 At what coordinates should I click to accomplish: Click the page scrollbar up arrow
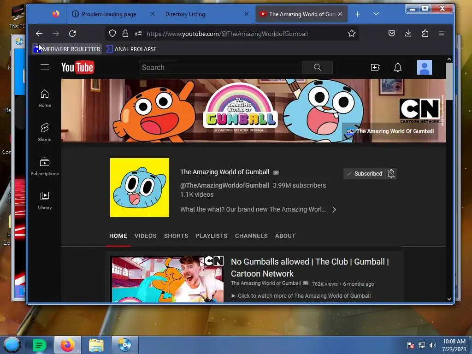coord(449,59)
